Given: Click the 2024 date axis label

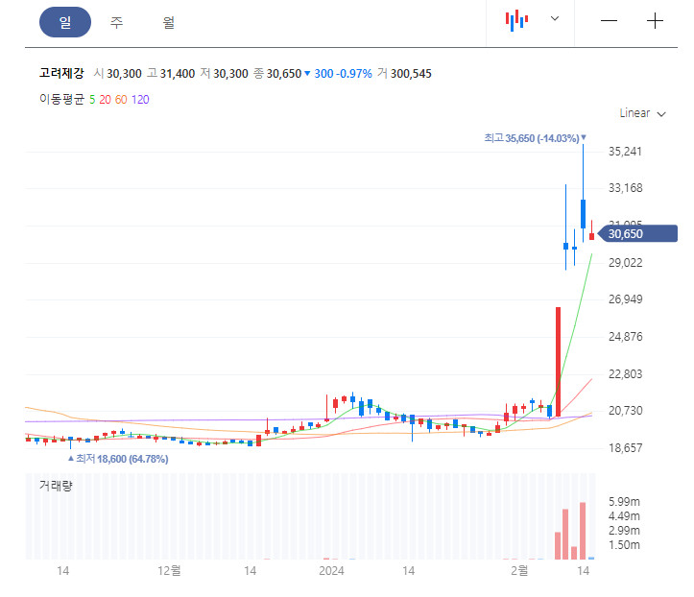Looking at the screenshot, I should [331, 571].
